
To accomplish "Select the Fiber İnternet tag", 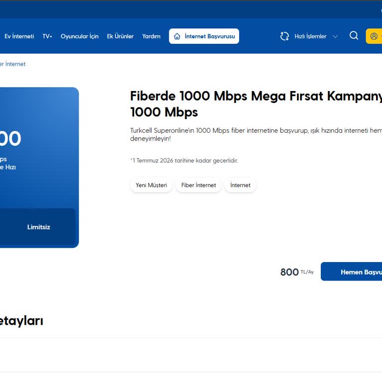I will (198, 185).
